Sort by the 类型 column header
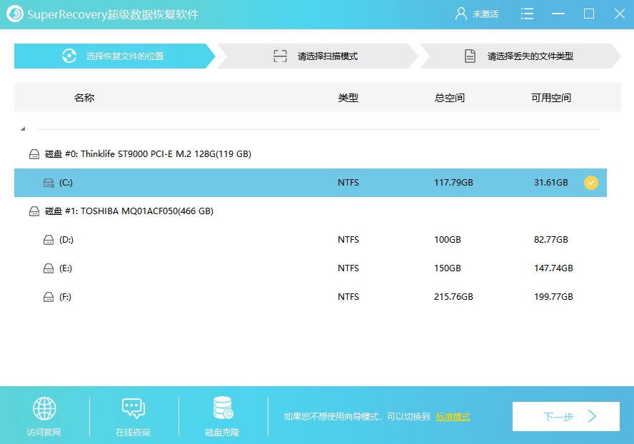Image resolution: width=634 pixels, height=444 pixels. (348, 98)
